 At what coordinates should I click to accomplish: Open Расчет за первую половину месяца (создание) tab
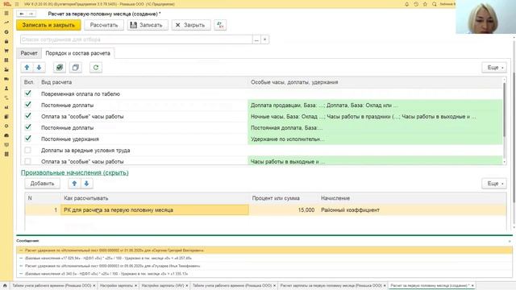tap(430, 285)
